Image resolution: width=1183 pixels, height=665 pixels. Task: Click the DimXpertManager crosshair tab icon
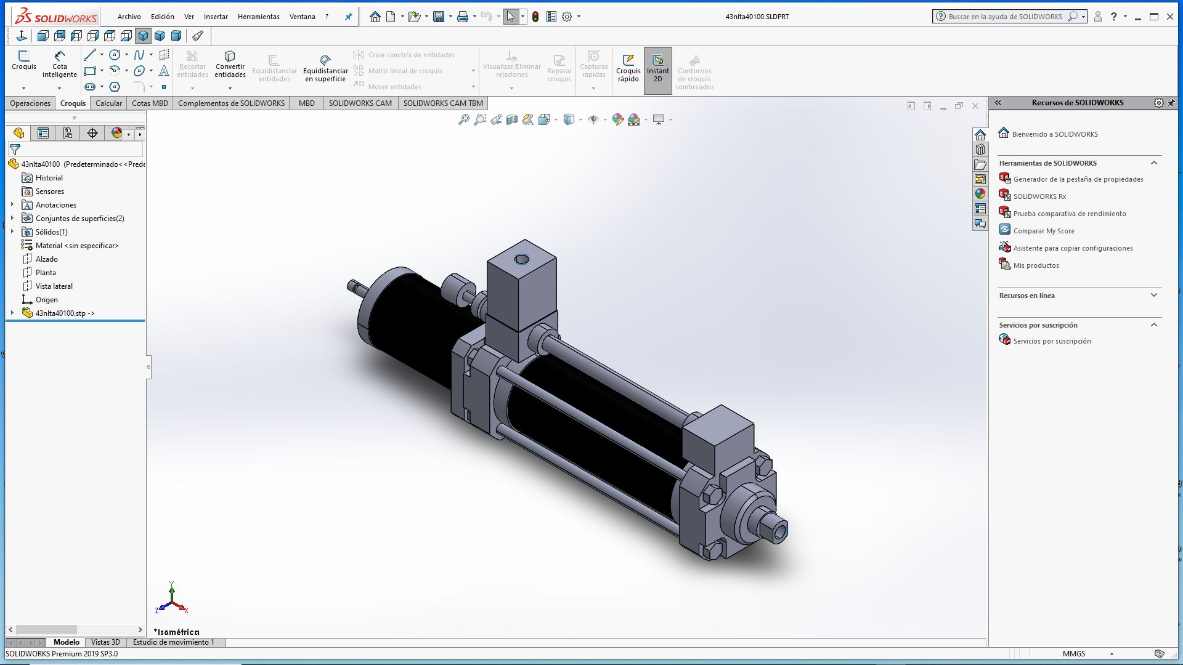tap(92, 133)
